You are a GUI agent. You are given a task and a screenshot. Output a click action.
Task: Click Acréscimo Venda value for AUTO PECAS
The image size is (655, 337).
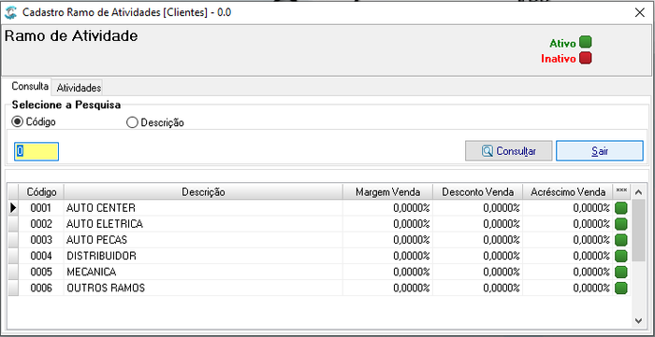tap(568, 240)
